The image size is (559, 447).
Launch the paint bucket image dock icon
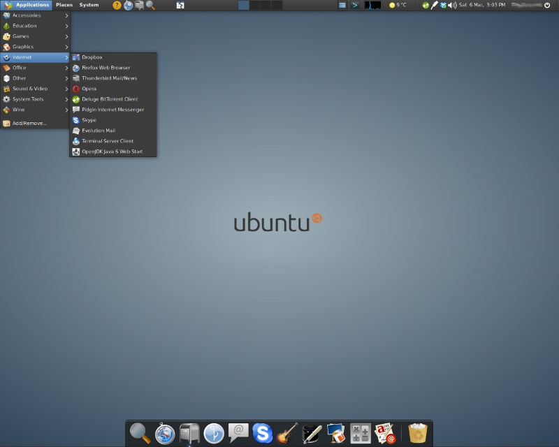336,433
